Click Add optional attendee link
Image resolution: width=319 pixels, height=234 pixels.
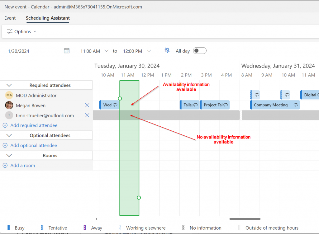pyautogui.click(x=34, y=145)
